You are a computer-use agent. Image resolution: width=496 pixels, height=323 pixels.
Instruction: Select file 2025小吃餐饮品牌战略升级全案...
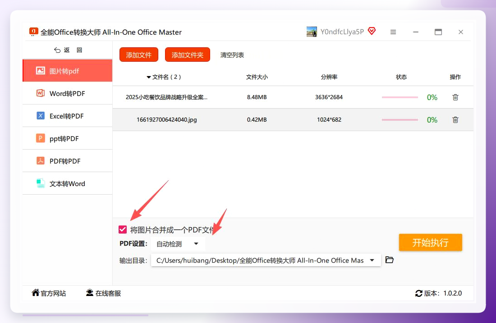pyautogui.click(x=167, y=97)
